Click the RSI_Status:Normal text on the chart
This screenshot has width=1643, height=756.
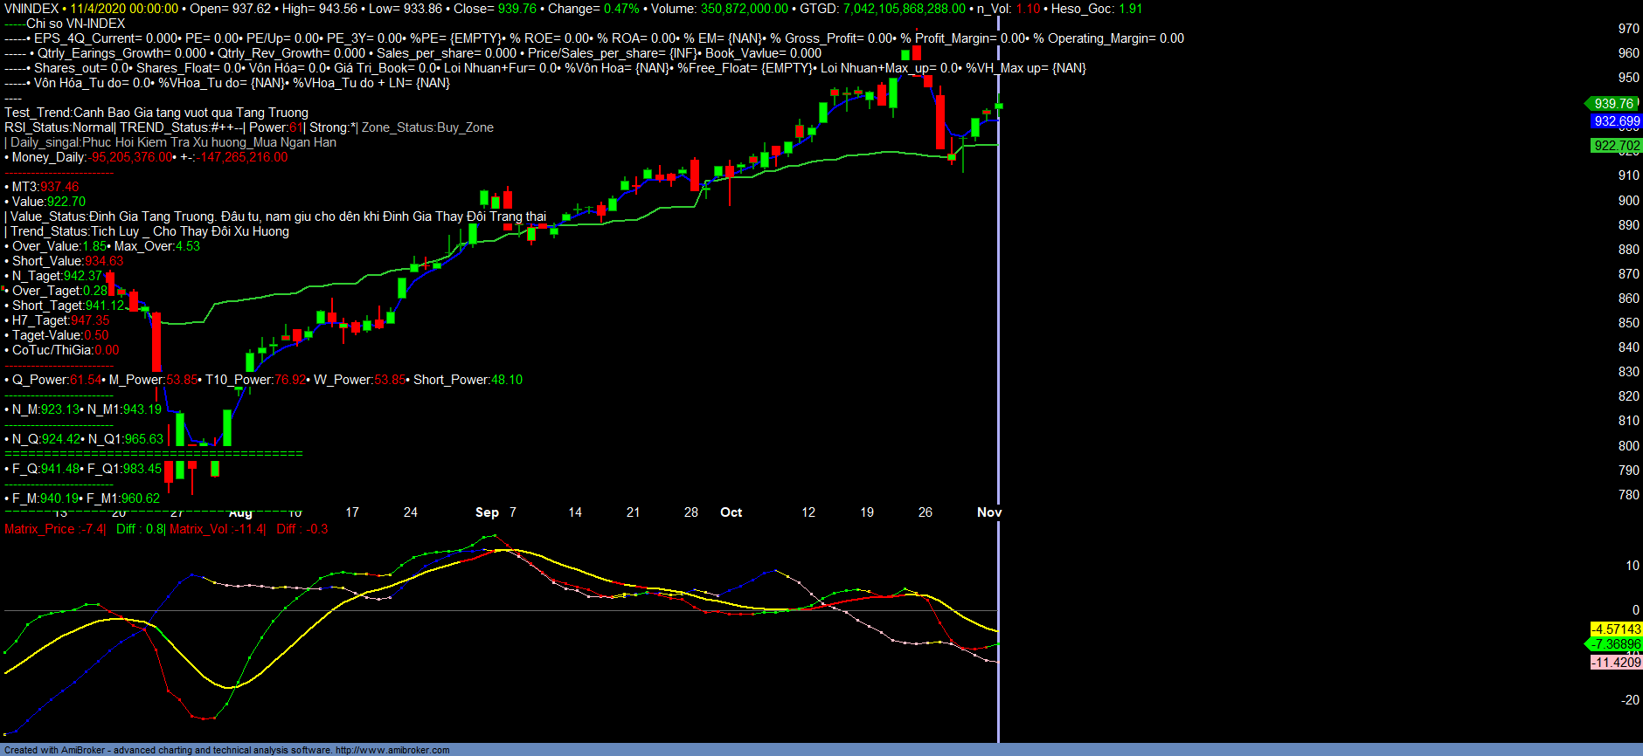(59, 127)
